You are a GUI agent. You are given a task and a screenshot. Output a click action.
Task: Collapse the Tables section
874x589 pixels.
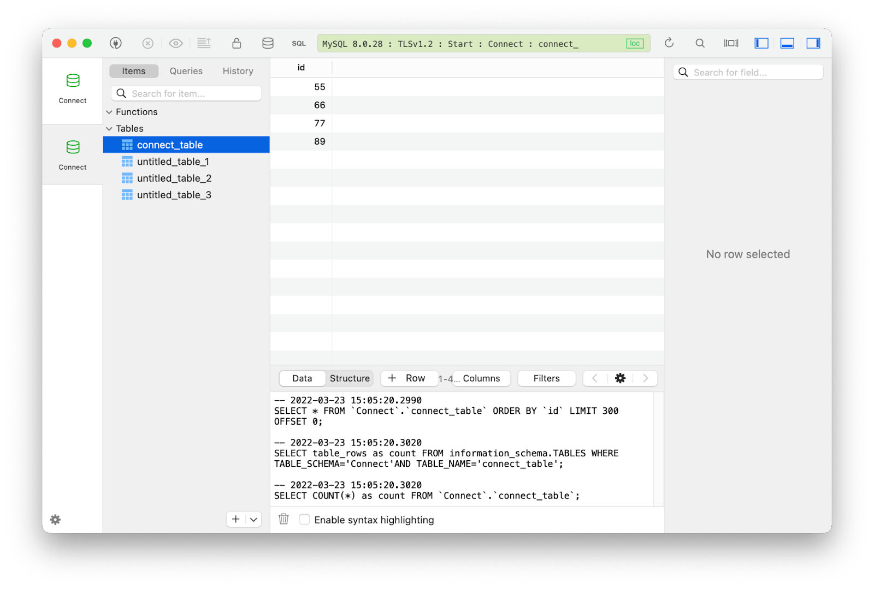click(109, 128)
